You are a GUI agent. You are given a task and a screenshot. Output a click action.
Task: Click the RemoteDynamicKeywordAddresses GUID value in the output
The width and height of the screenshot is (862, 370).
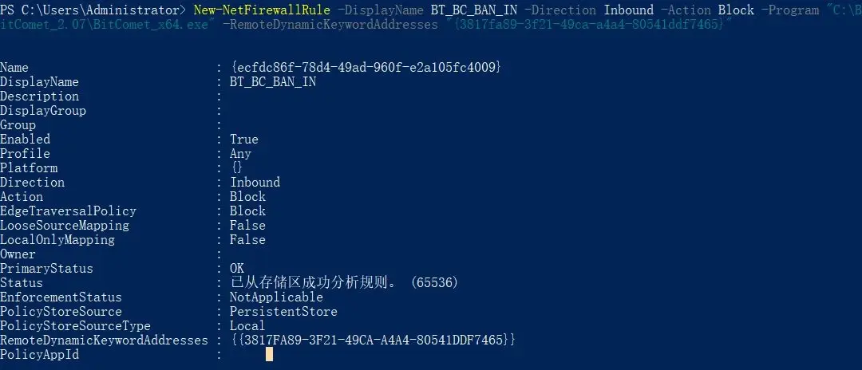(x=373, y=340)
